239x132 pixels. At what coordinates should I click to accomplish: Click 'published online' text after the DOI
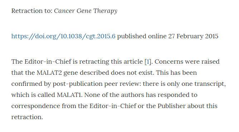(142, 36)
